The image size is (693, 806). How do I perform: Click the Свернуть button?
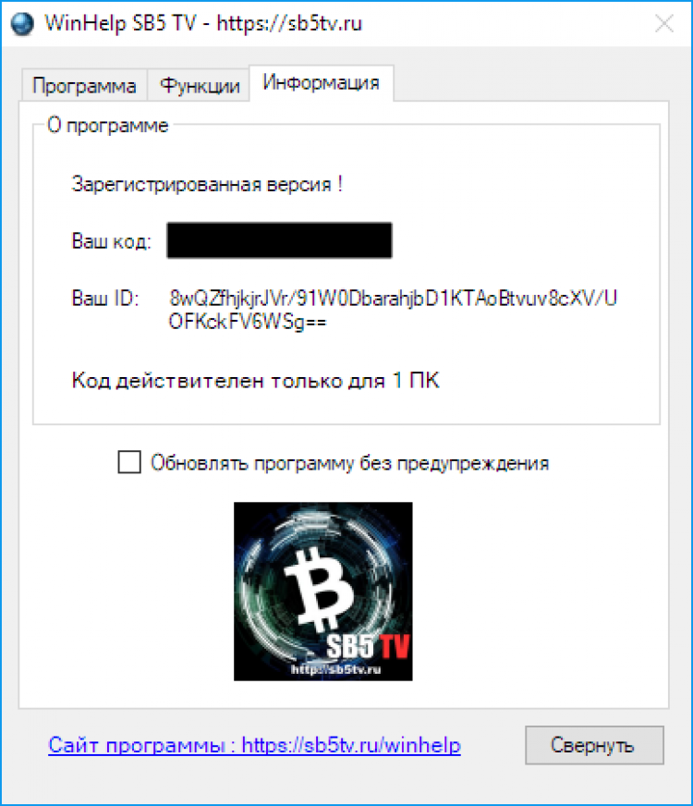(594, 745)
